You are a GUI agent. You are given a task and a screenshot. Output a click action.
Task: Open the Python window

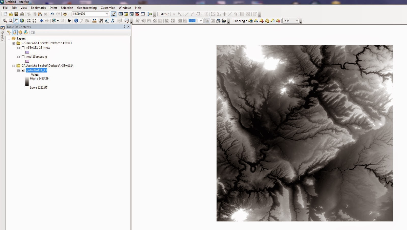143,14
